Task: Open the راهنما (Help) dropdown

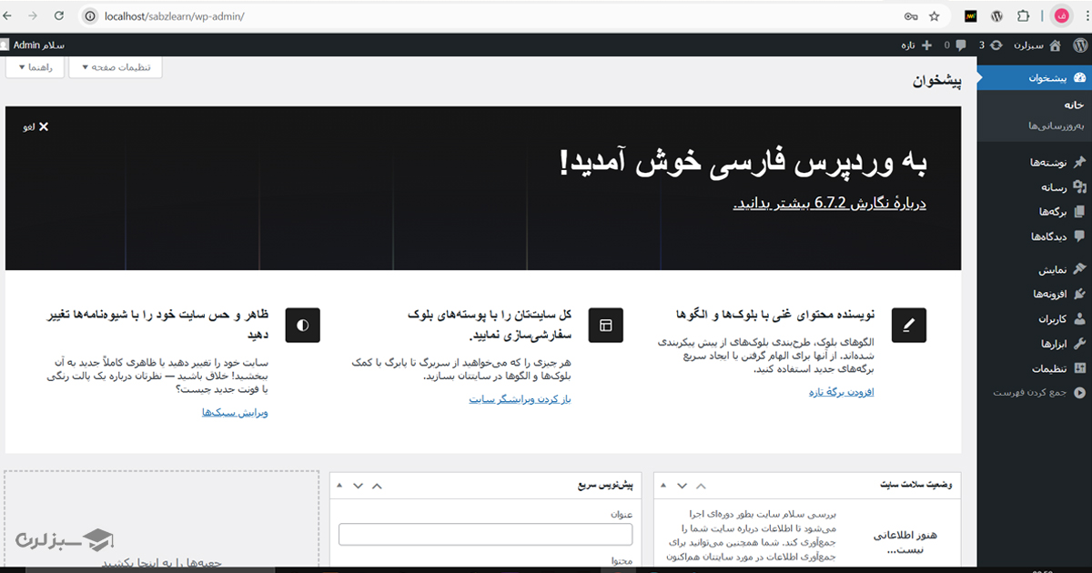Action: [35, 66]
